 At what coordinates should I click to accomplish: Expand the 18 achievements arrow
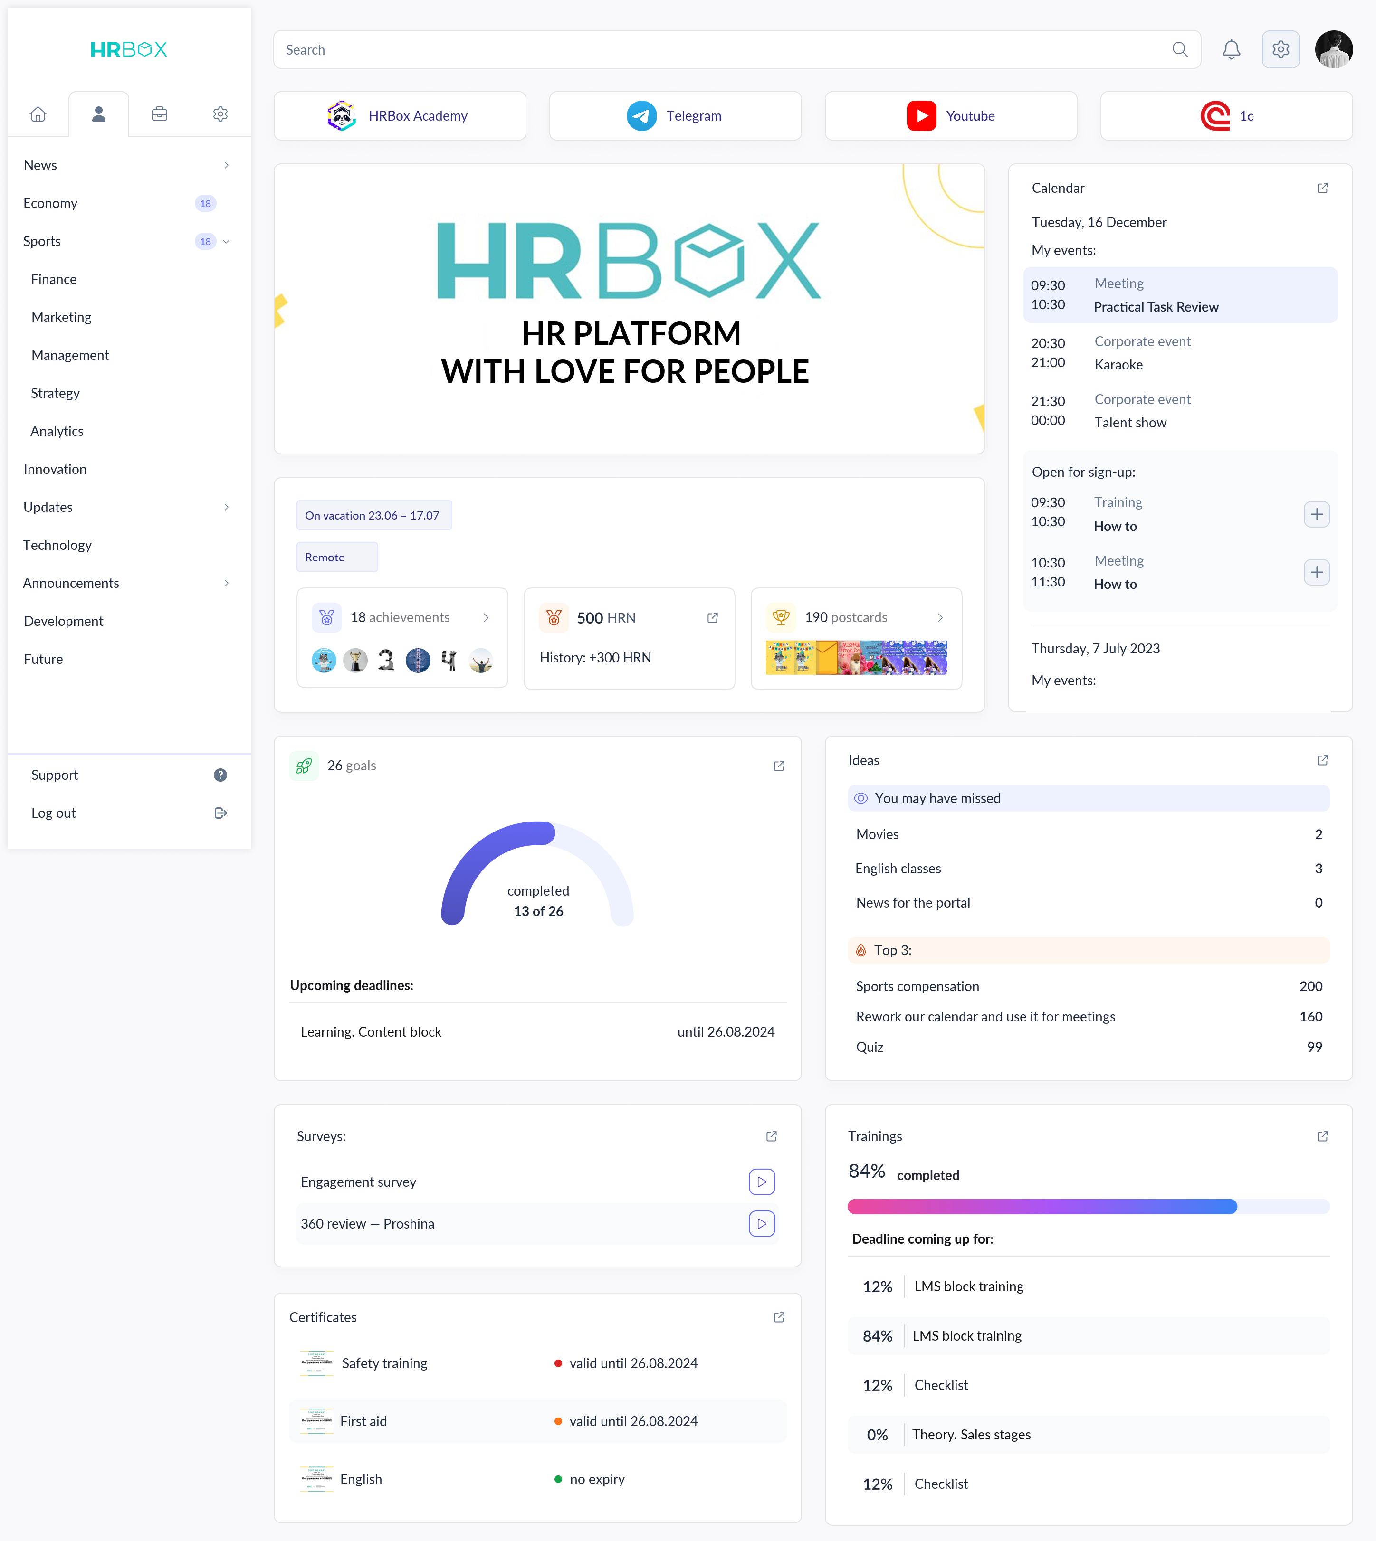click(x=486, y=618)
